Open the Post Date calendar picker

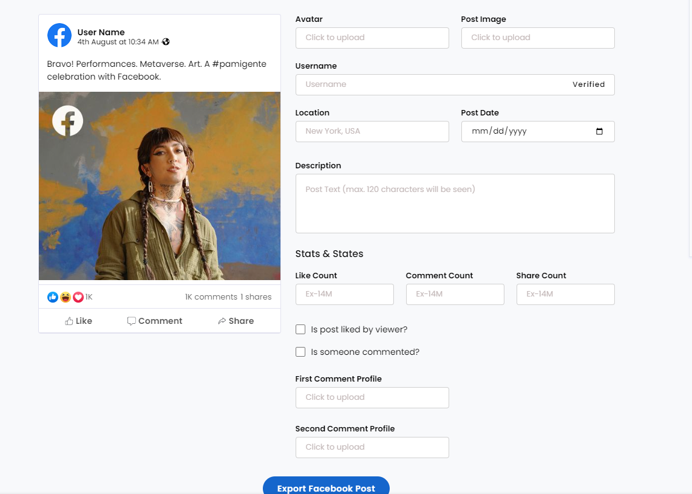pyautogui.click(x=600, y=131)
